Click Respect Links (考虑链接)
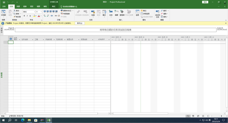Viewport: 228px width, 123px height. coord(65,14)
